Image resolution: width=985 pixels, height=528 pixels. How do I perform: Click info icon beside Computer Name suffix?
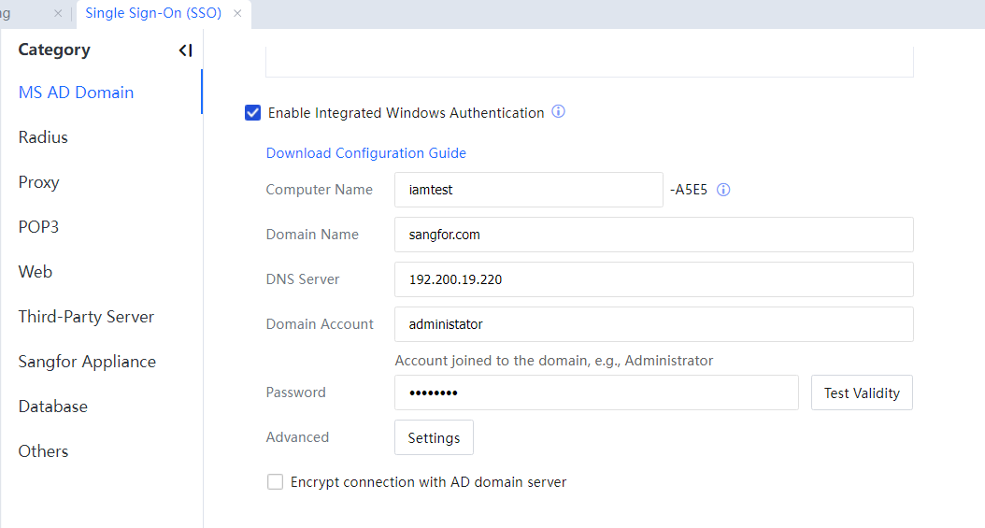[723, 190]
